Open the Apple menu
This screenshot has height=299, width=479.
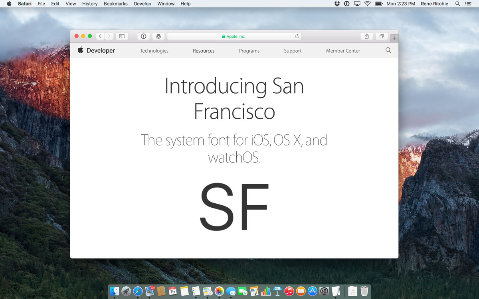tap(9, 4)
